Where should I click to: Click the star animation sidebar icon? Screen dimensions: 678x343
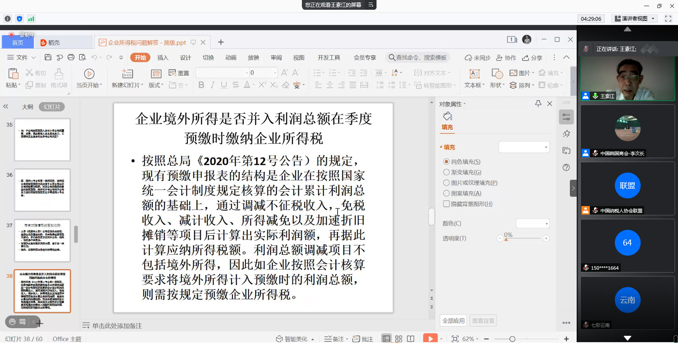tap(566, 134)
